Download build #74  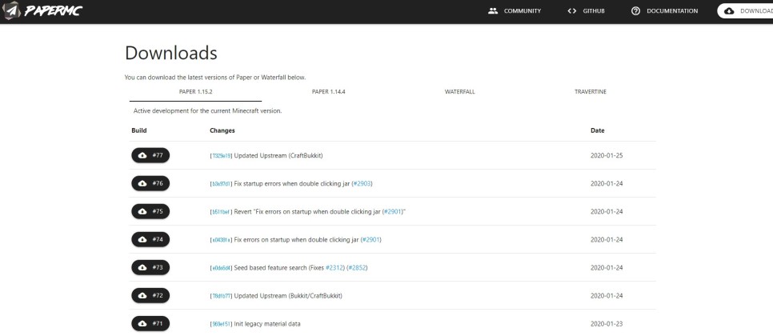150,239
